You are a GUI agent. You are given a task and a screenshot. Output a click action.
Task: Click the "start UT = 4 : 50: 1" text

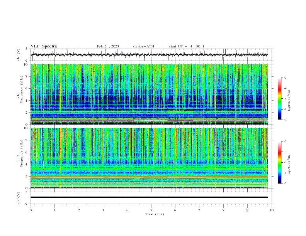(x=187, y=46)
